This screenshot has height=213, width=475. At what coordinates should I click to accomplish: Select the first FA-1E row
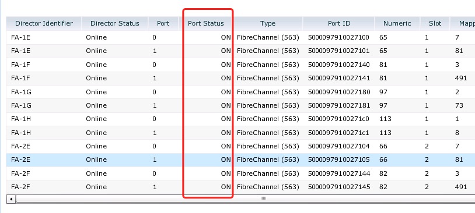240,37
